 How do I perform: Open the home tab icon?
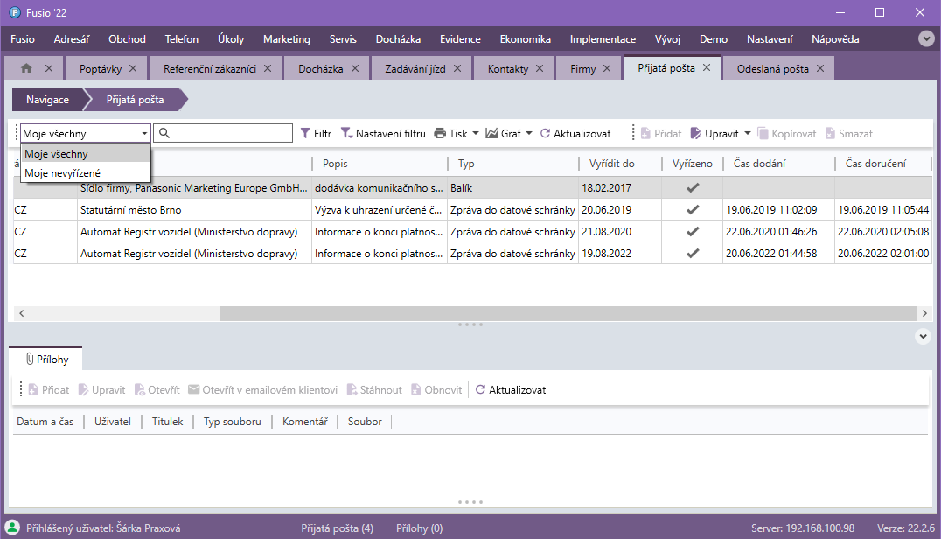tap(26, 68)
